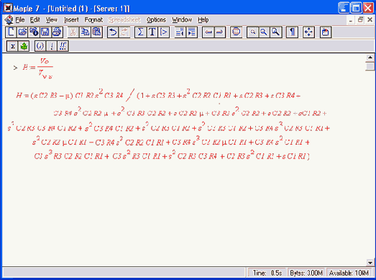Toggle the x math/text input button
The image size is (376, 280).
pos(12,46)
